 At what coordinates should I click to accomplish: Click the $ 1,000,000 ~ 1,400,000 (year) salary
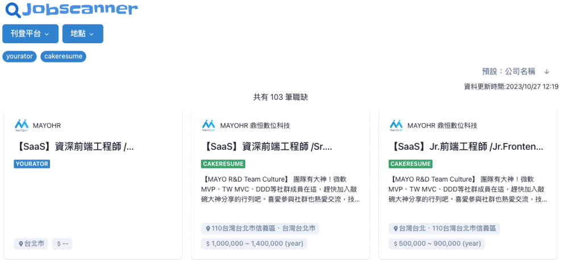[x=254, y=244]
